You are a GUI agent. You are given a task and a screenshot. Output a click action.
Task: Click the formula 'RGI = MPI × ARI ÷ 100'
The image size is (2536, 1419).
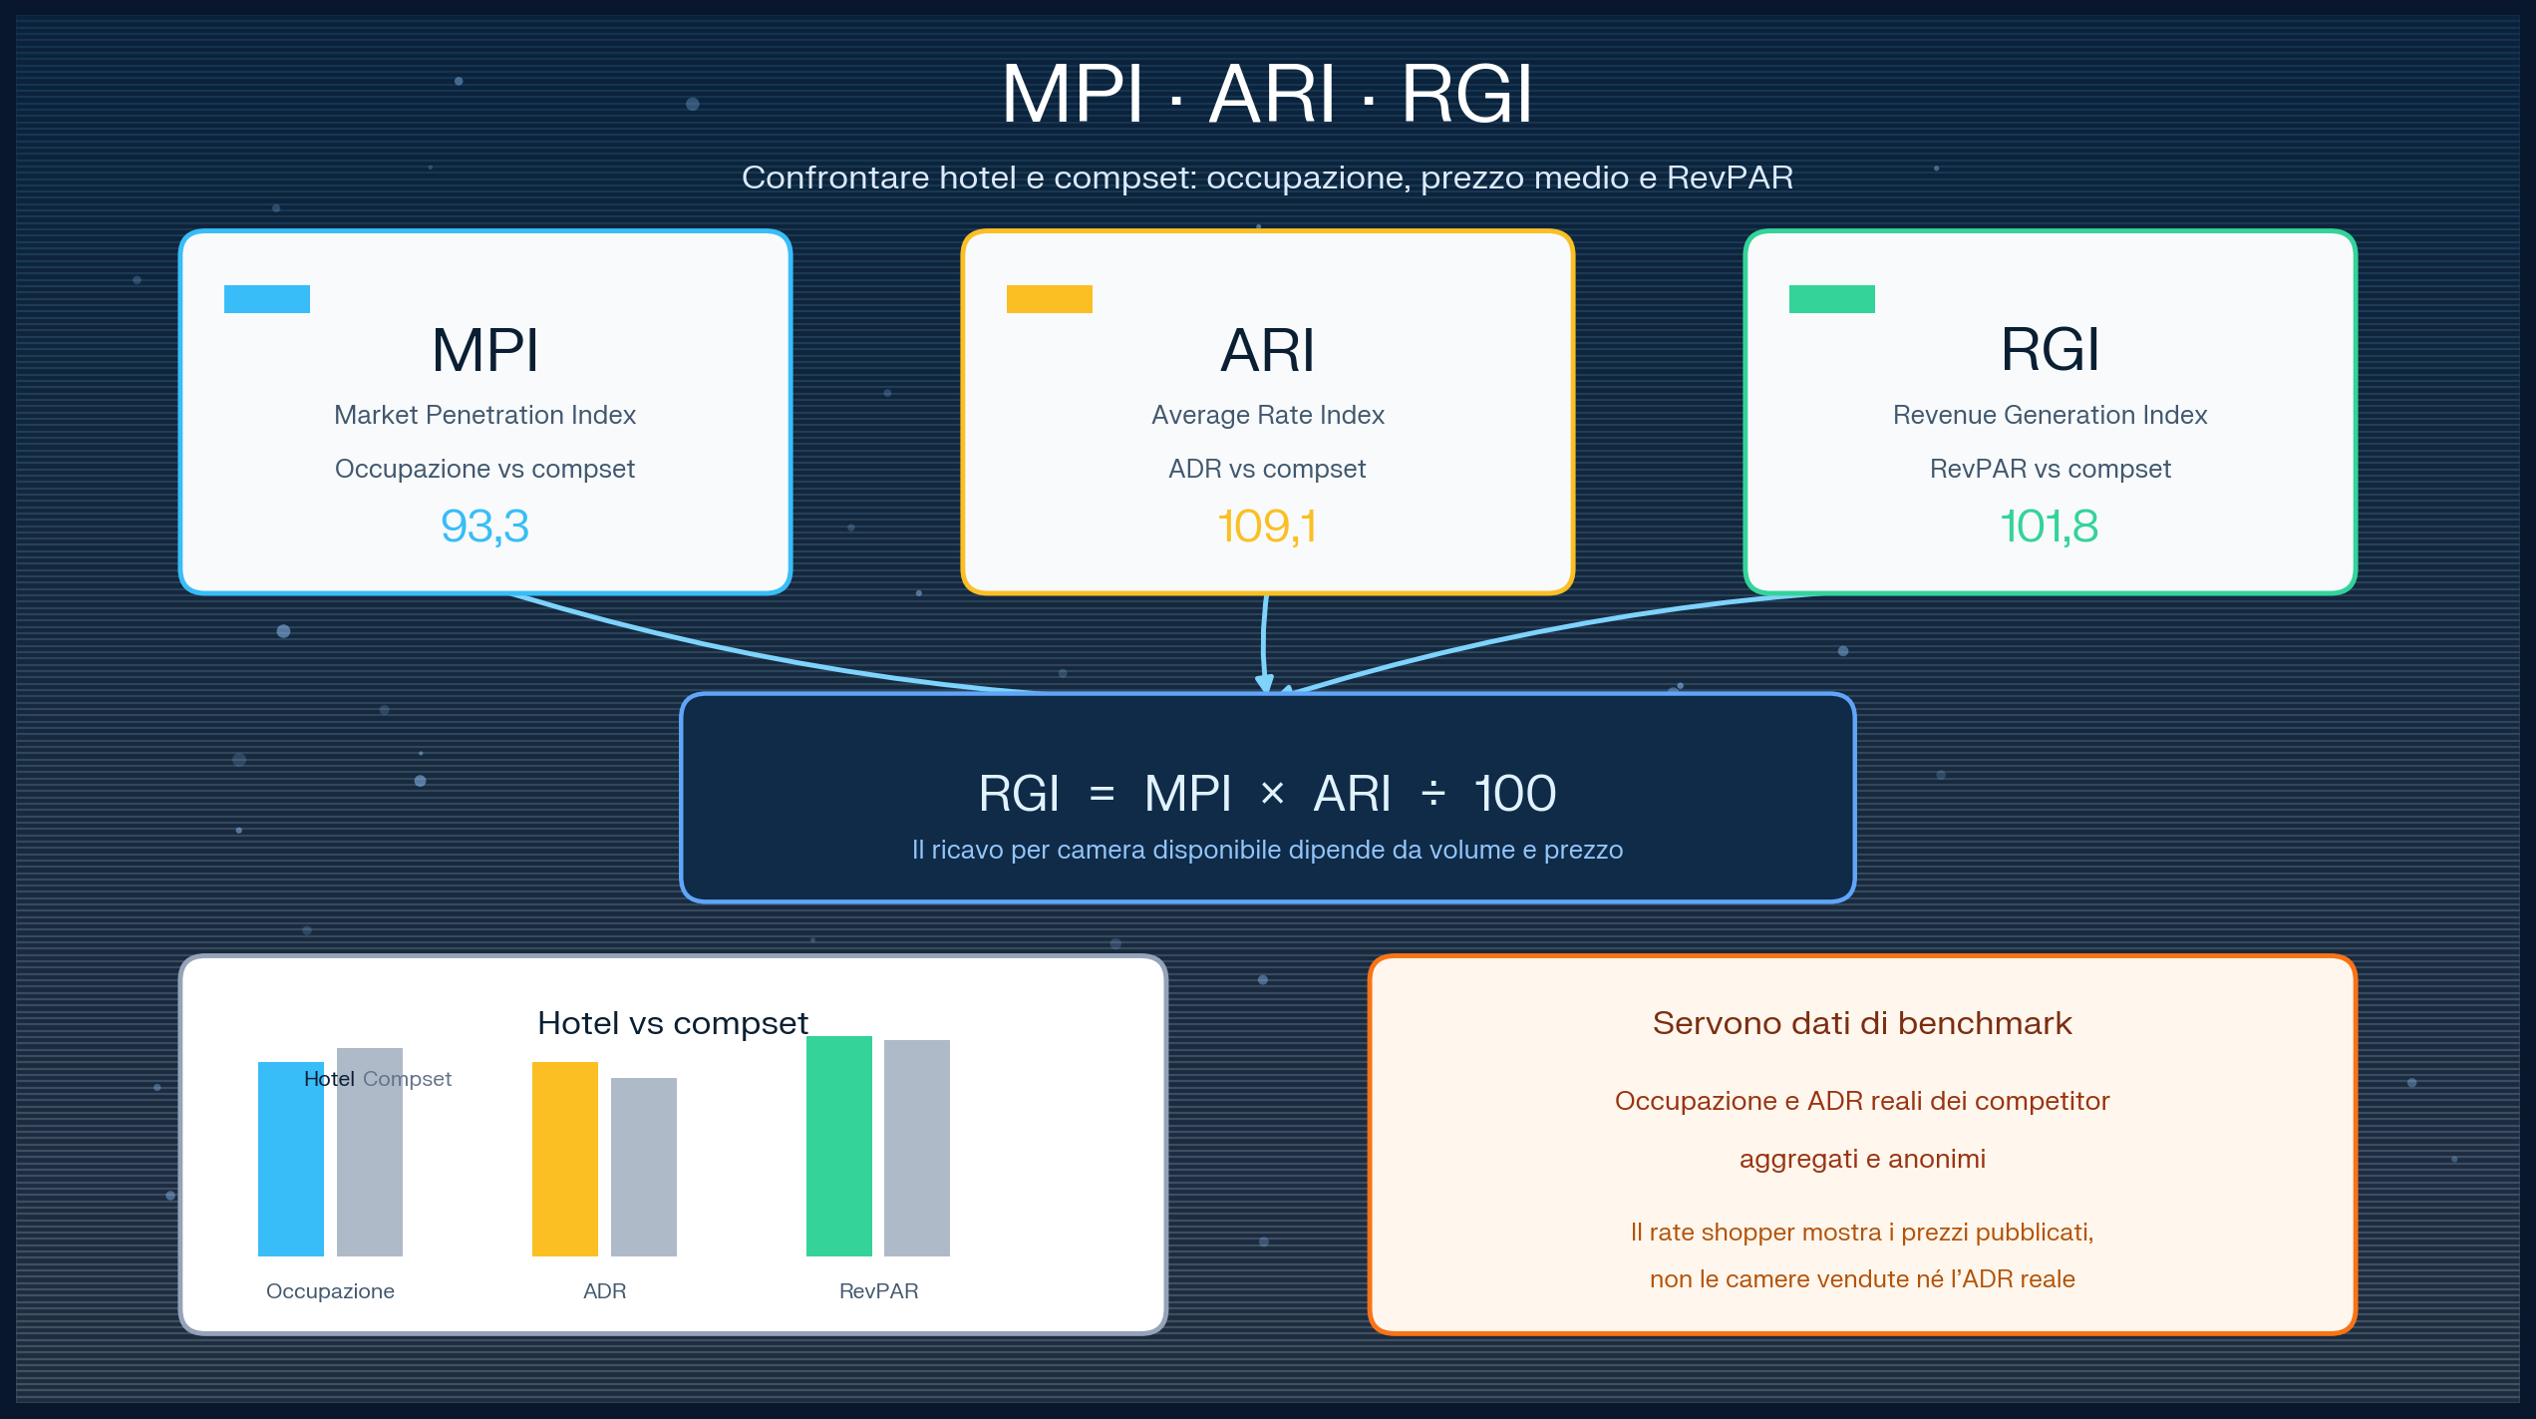tap(1267, 794)
